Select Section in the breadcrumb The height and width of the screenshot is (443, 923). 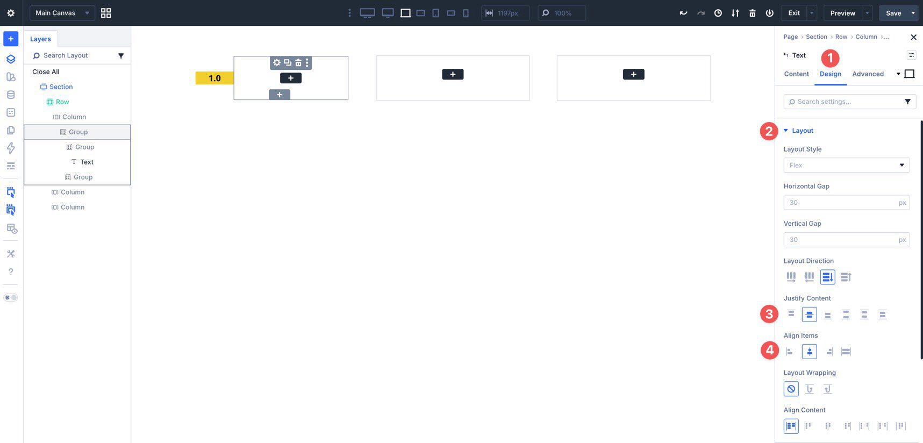(816, 37)
